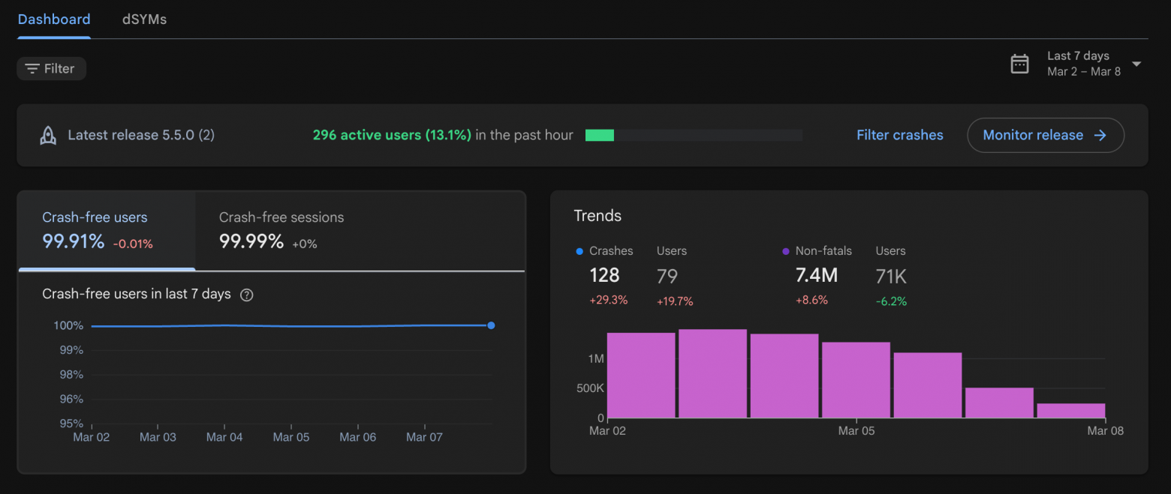Click the 71K users value

click(x=891, y=277)
